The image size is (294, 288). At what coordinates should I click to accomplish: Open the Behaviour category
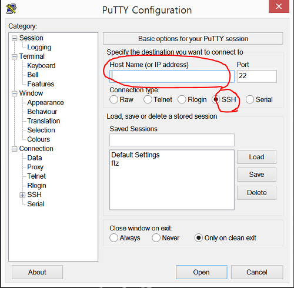pyautogui.click(x=42, y=112)
